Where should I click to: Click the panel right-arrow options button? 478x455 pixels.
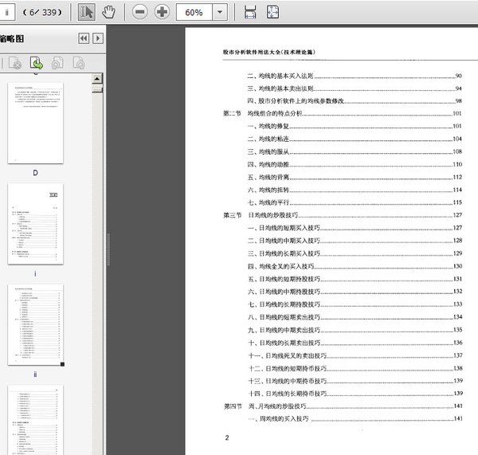pyautogui.click(x=97, y=38)
